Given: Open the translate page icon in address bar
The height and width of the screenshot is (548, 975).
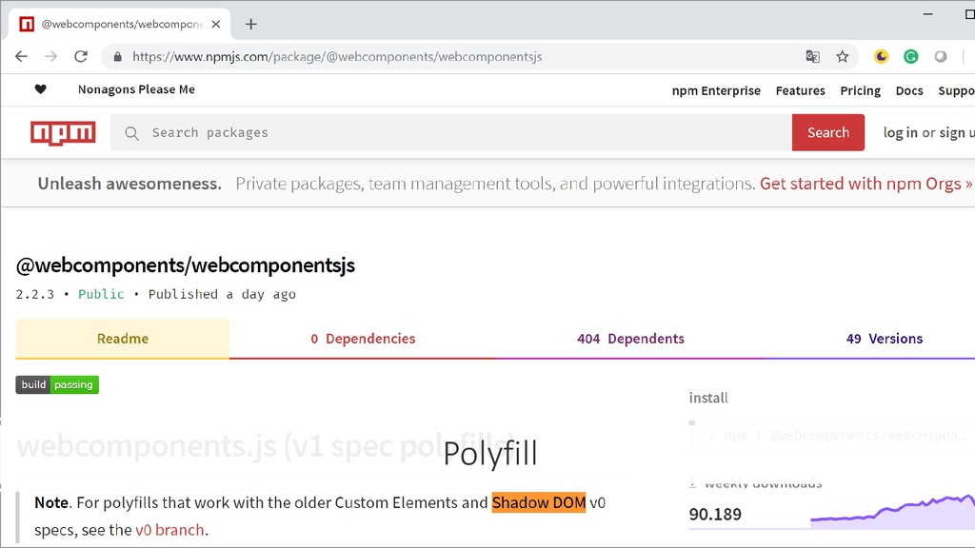Looking at the screenshot, I should (812, 56).
